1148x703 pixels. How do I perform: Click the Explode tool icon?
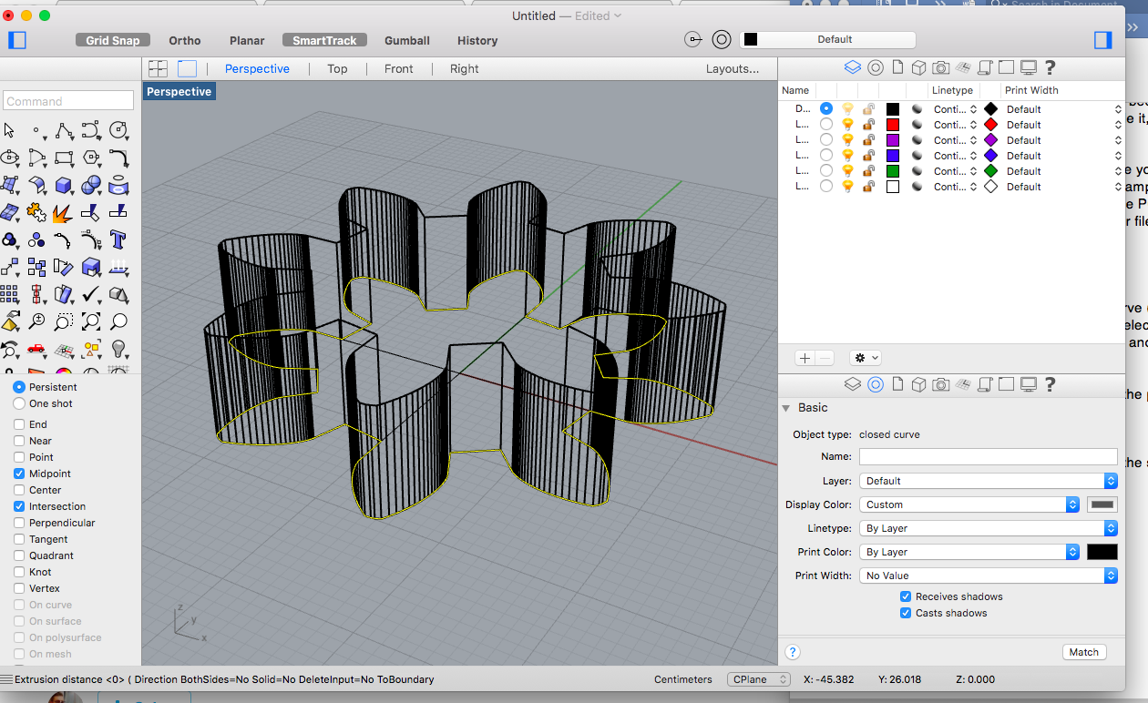click(64, 212)
